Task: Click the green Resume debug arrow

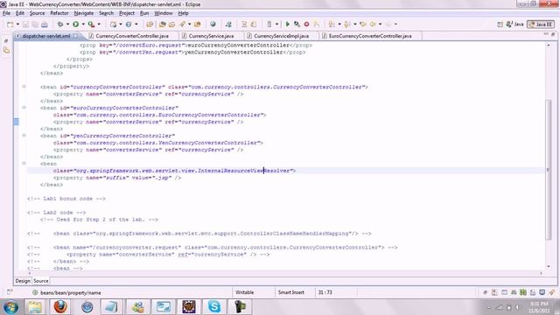Action: click(288, 24)
